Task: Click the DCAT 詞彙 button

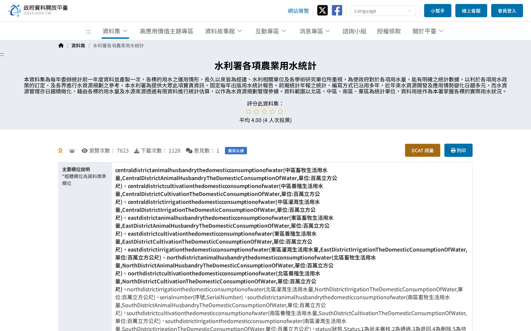Action: pos(422,150)
